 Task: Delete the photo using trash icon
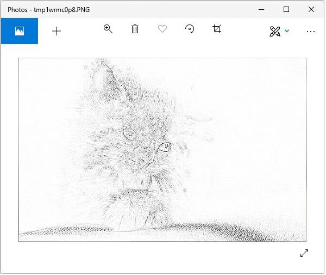point(135,29)
